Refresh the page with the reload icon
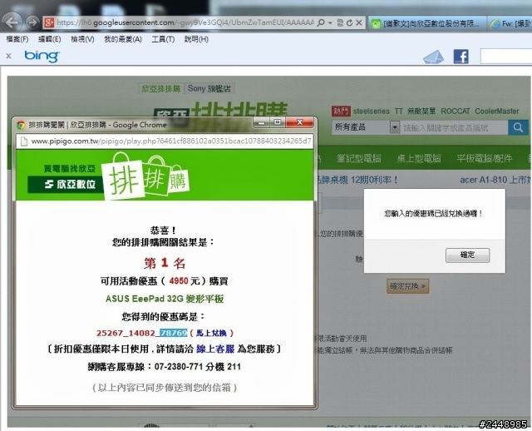532x431 pixels. [349, 22]
